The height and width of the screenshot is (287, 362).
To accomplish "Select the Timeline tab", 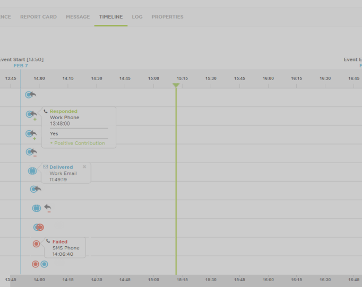I will [x=111, y=17].
